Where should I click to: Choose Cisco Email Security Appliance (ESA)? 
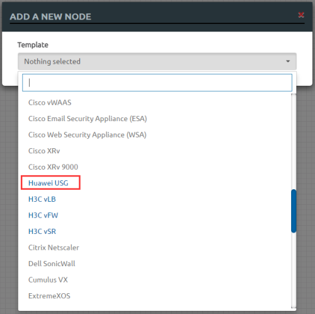(x=88, y=119)
